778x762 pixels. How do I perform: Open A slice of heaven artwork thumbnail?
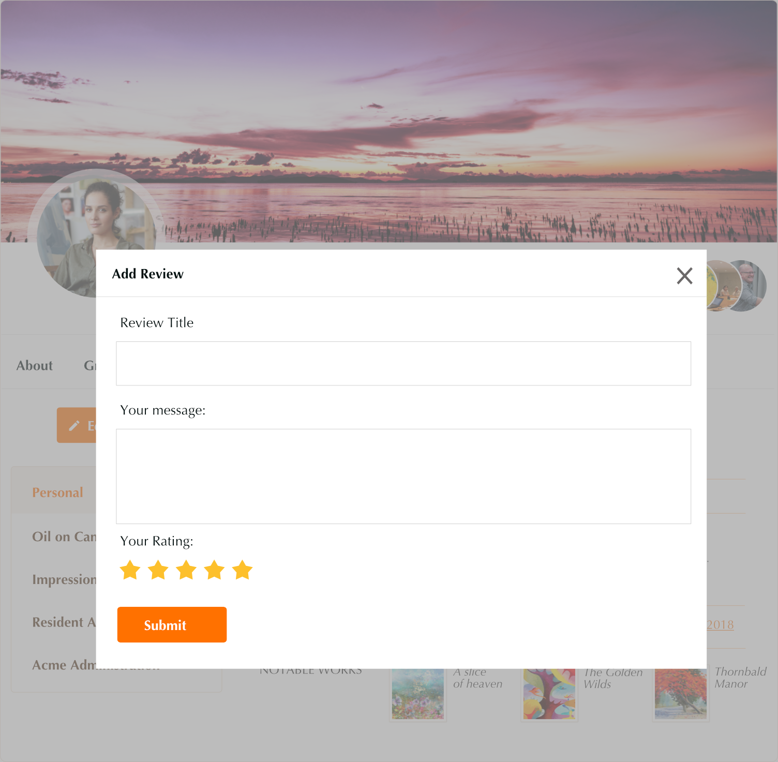click(x=418, y=694)
